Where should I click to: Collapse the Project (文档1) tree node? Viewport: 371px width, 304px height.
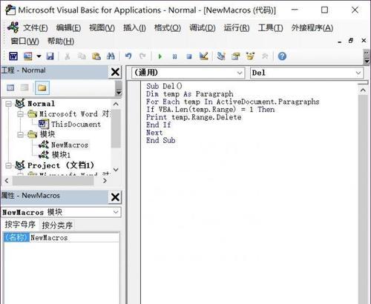click(8, 165)
